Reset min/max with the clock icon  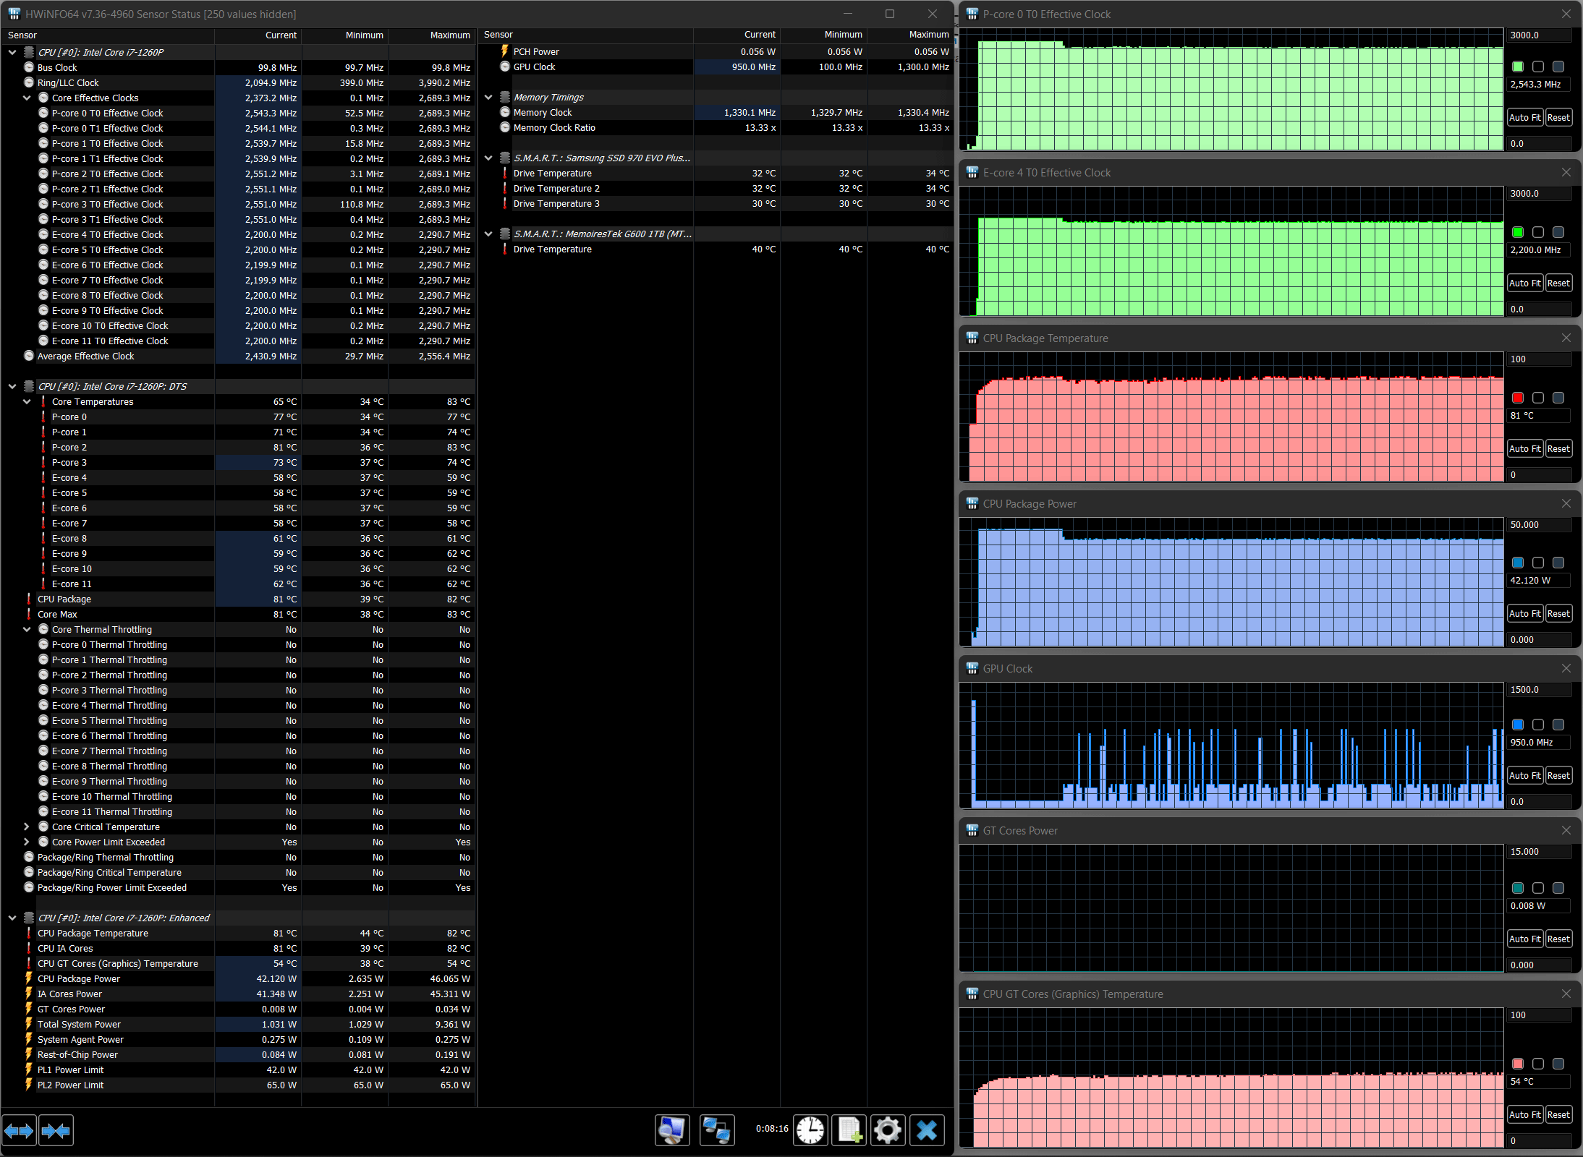pyautogui.click(x=810, y=1130)
